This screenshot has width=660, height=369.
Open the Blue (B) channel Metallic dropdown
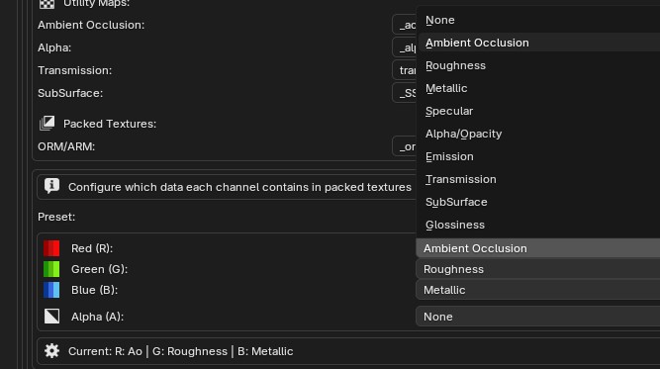pos(538,290)
